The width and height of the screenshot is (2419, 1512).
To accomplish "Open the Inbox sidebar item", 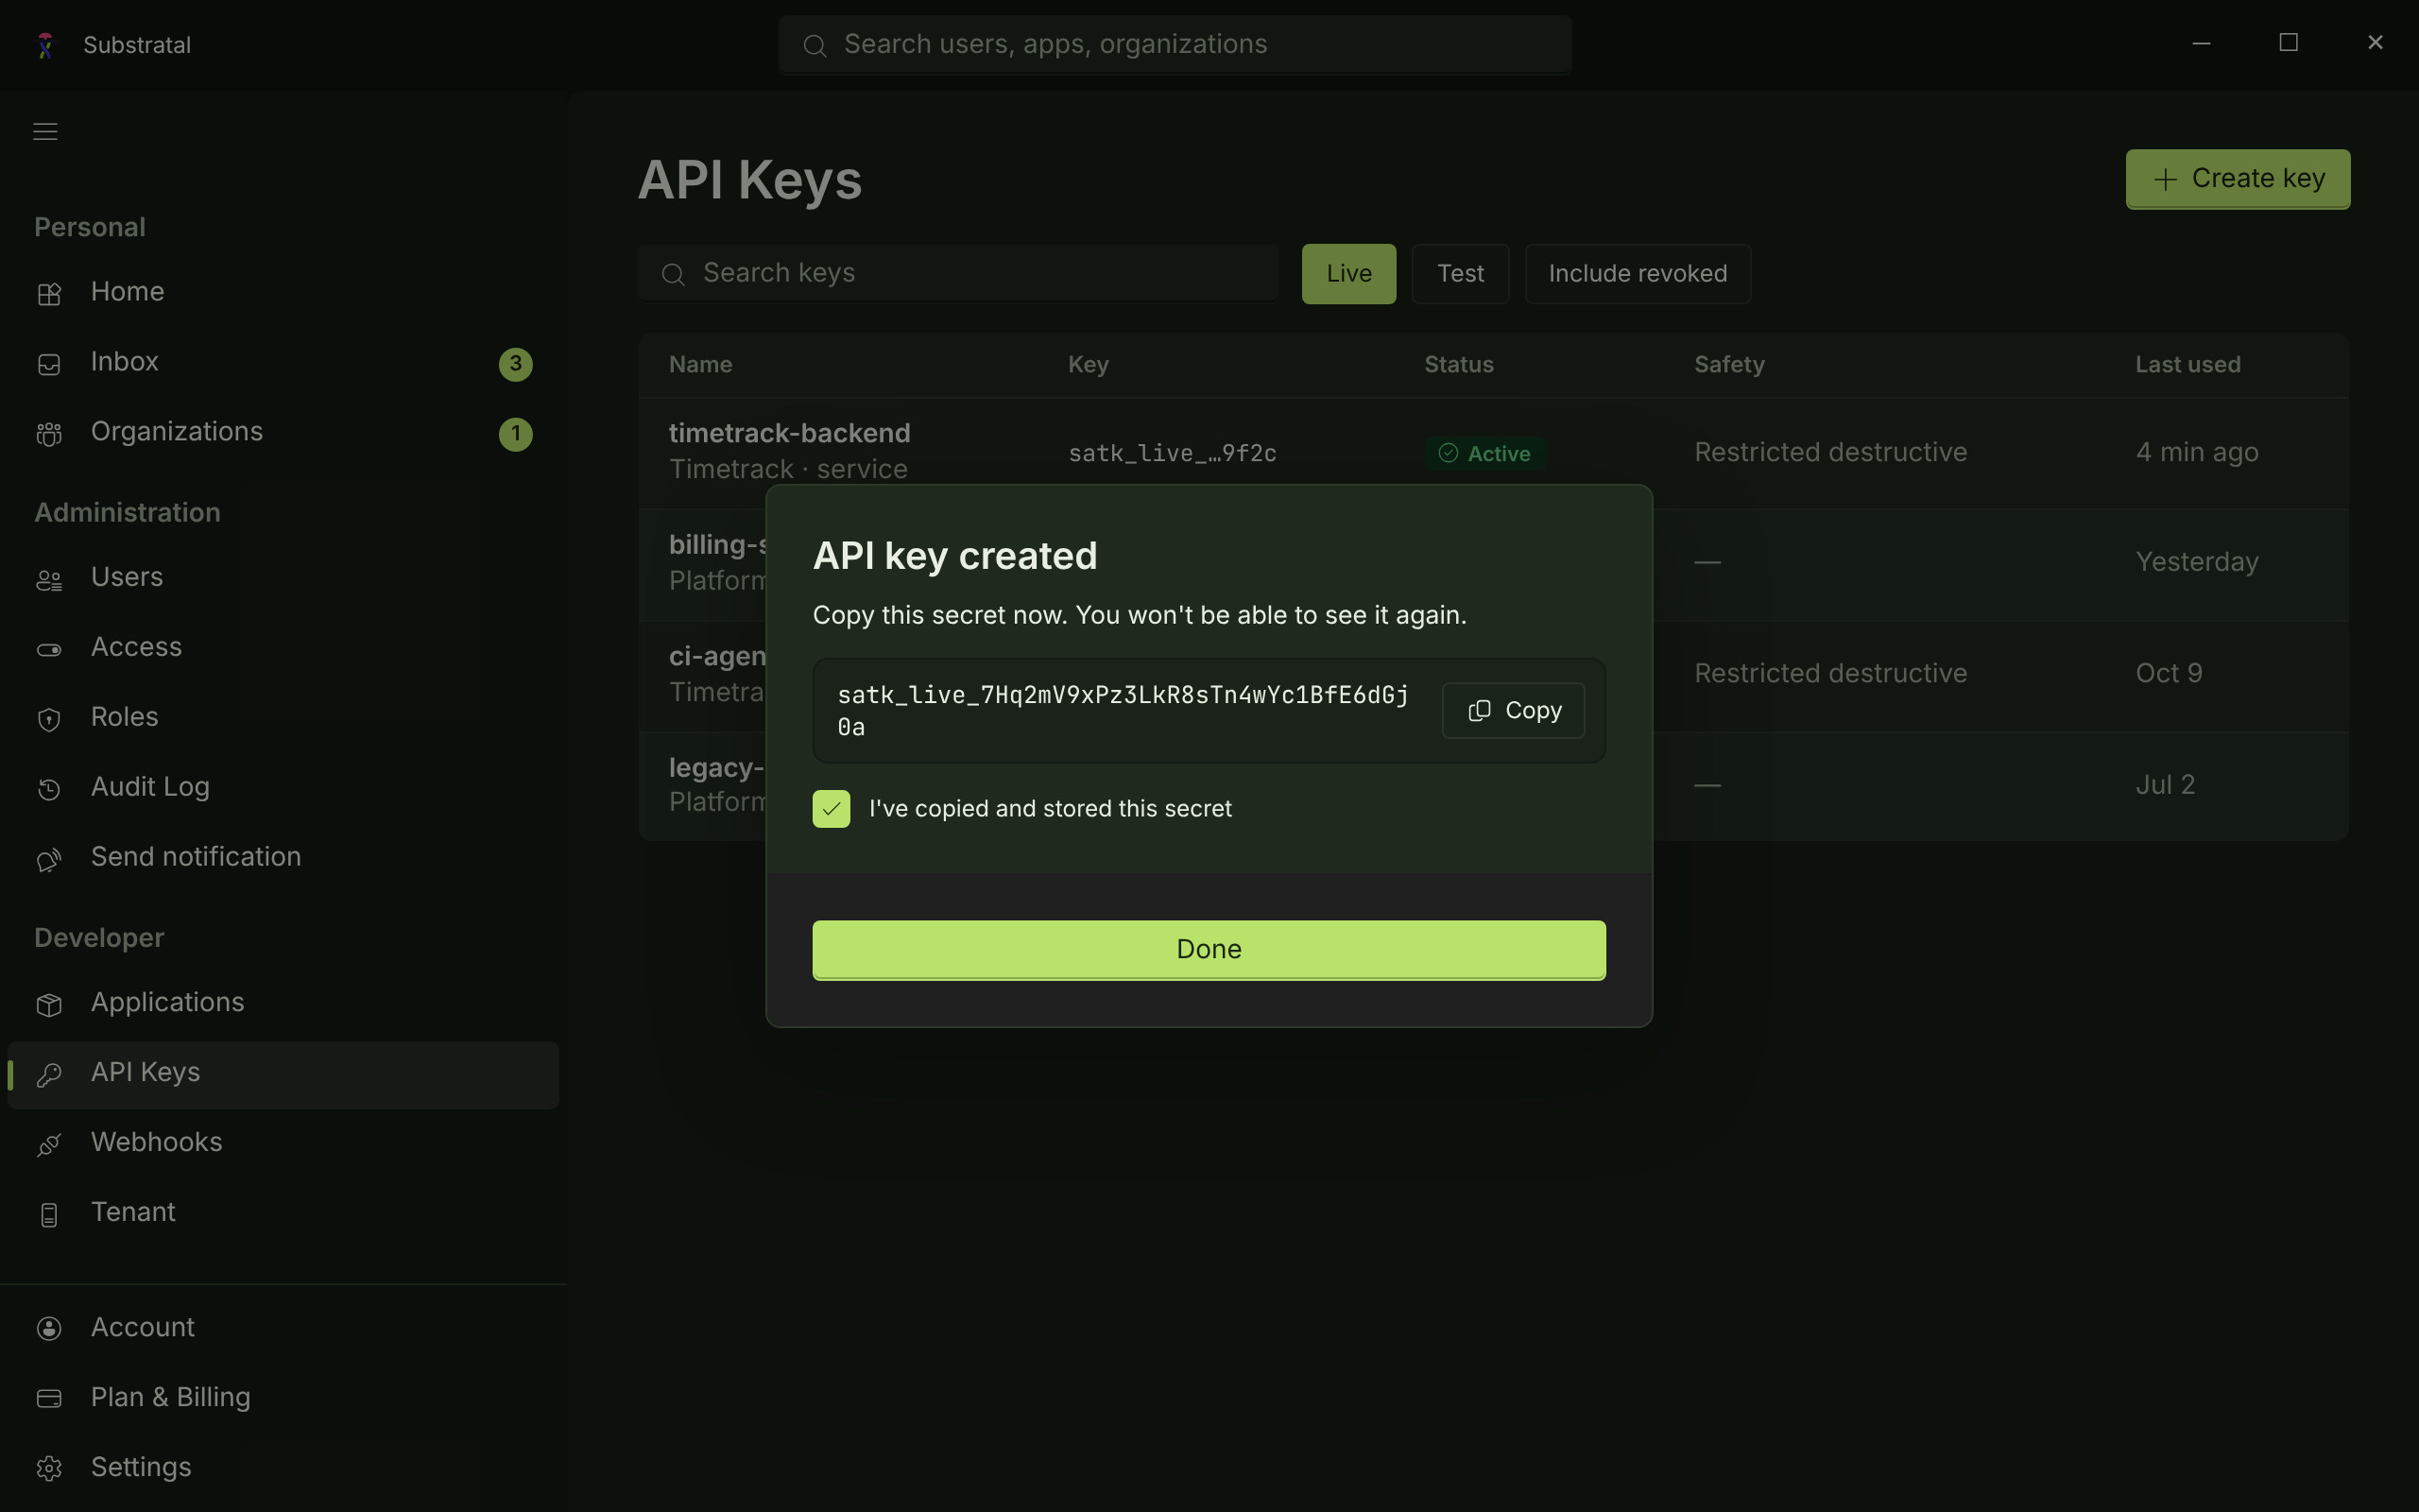I will click(x=283, y=362).
